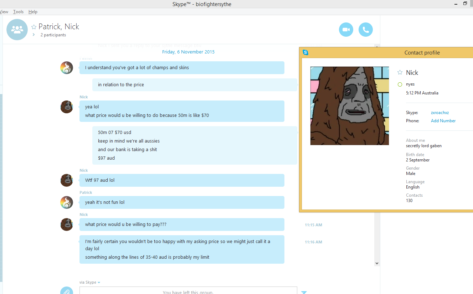This screenshot has height=294, width=473.
Task: Click Nick's avatar beside "Wtf 97 aud lol"
Action: coord(67,180)
